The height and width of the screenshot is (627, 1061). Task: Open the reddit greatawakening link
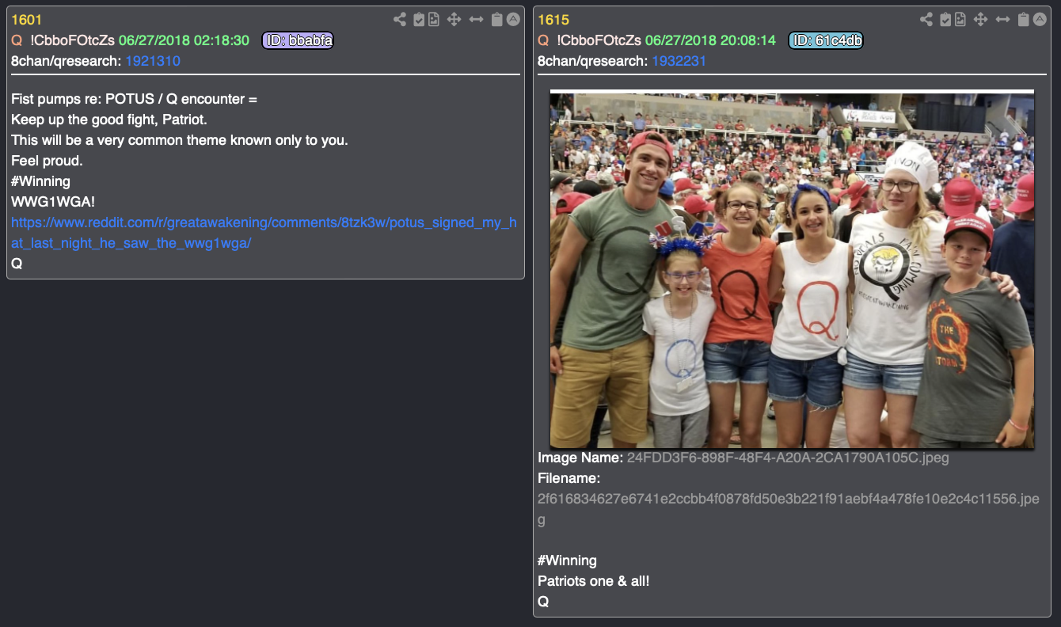(x=264, y=233)
